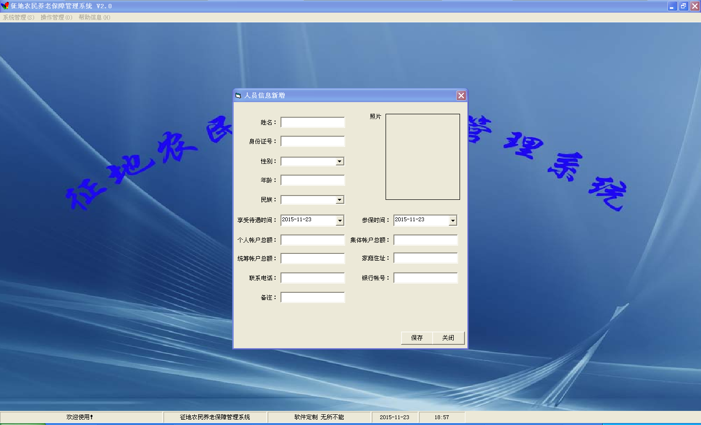This screenshot has height=425, width=701.
Task: Expand the 民族 dropdown
Action: (340, 200)
